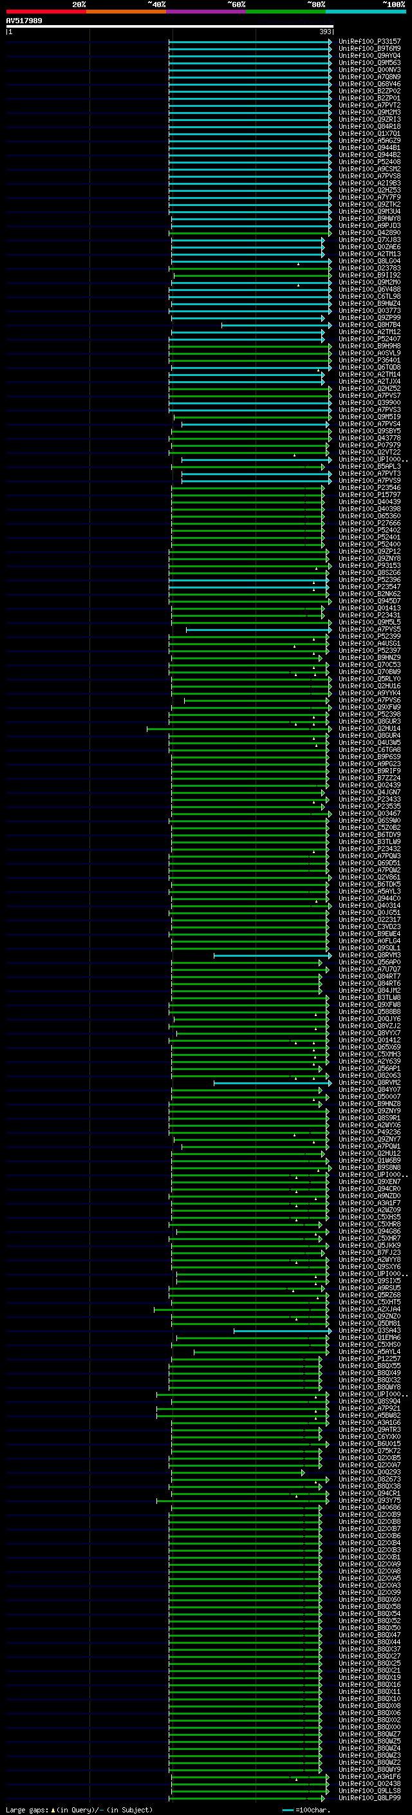Open hit UniRef100_A7PVT2

[369, 105]
